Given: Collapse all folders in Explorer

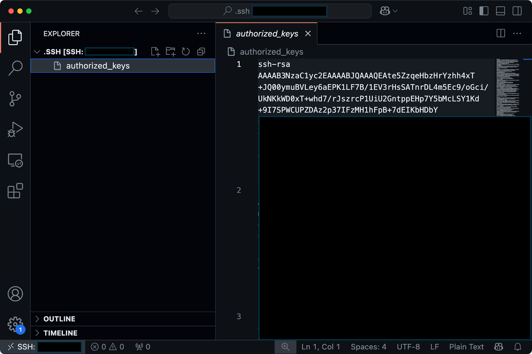Looking at the screenshot, I should [x=201, y=51].
